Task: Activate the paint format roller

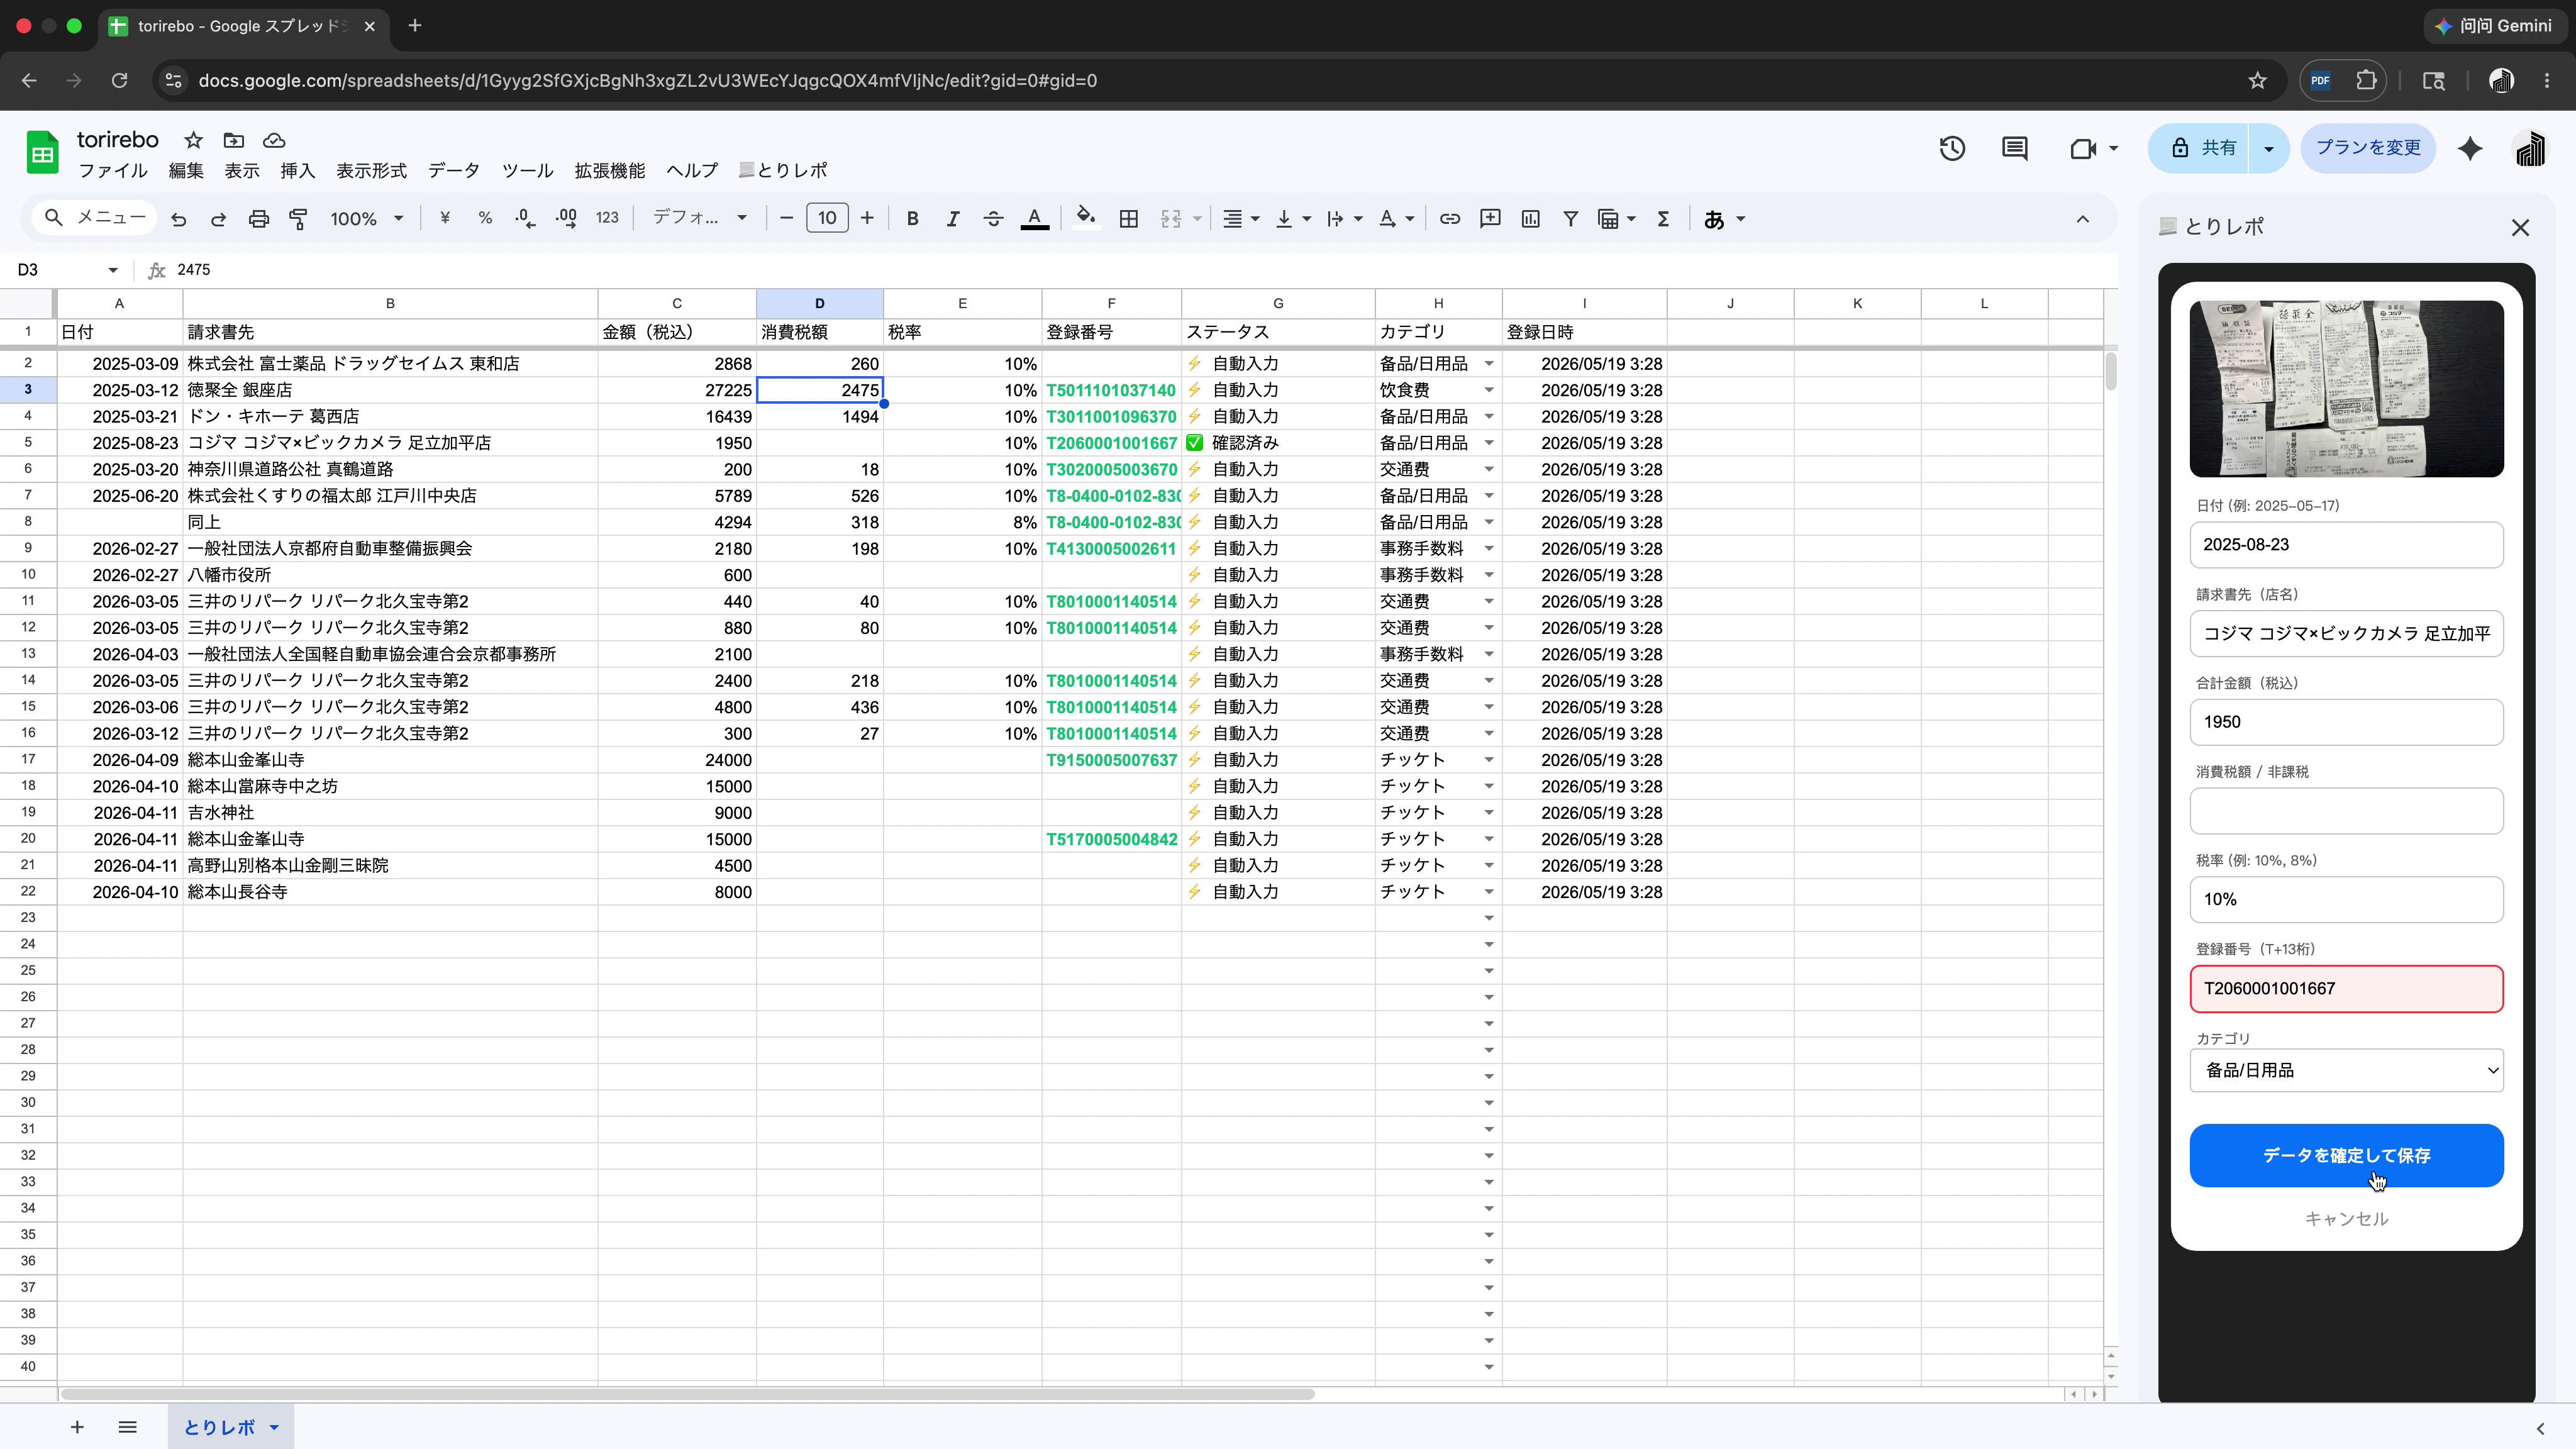Action: tap(298, 219)
